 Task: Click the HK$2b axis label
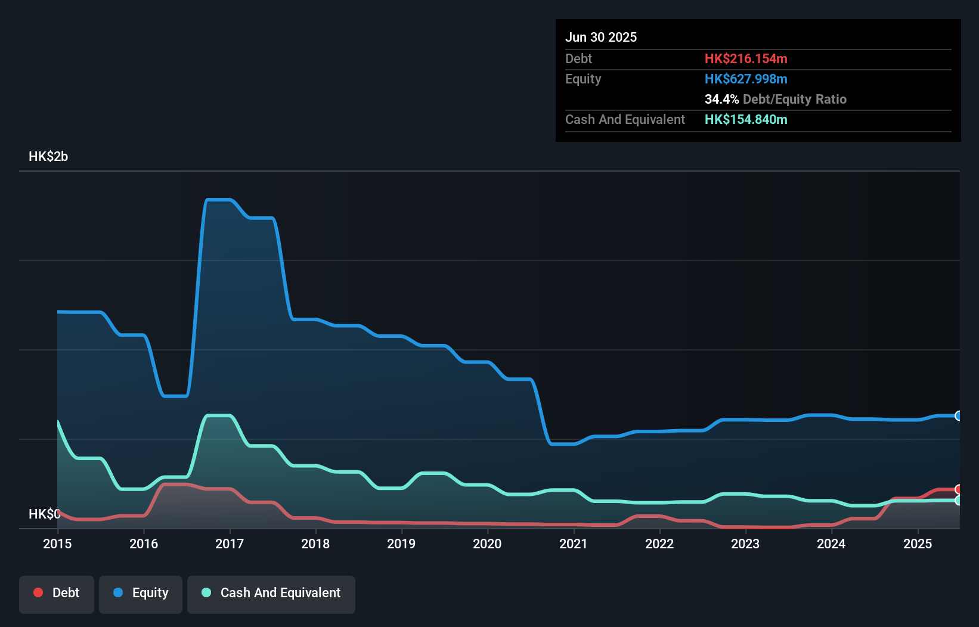pyautogui.click(x=48, y=157)
